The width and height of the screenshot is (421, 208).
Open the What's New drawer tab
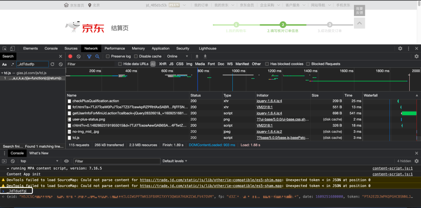tap(39, 153)
